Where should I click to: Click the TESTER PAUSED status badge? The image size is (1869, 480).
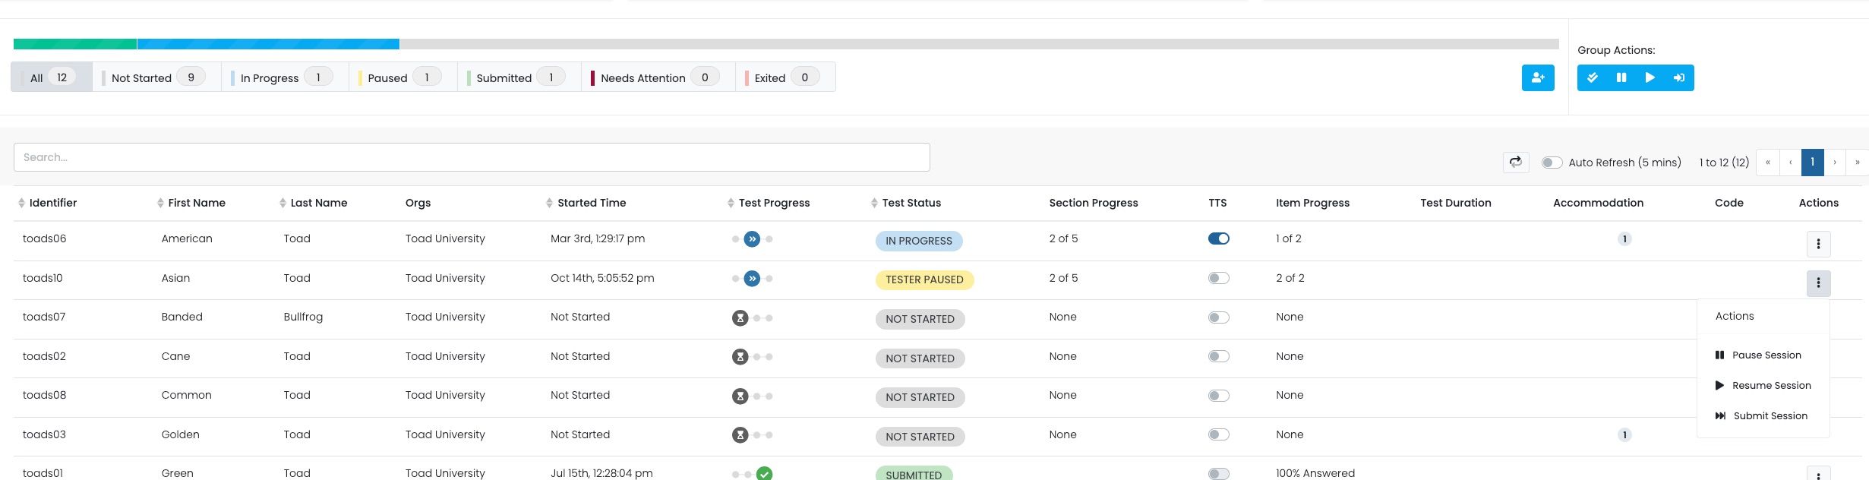tap(924, 279)
